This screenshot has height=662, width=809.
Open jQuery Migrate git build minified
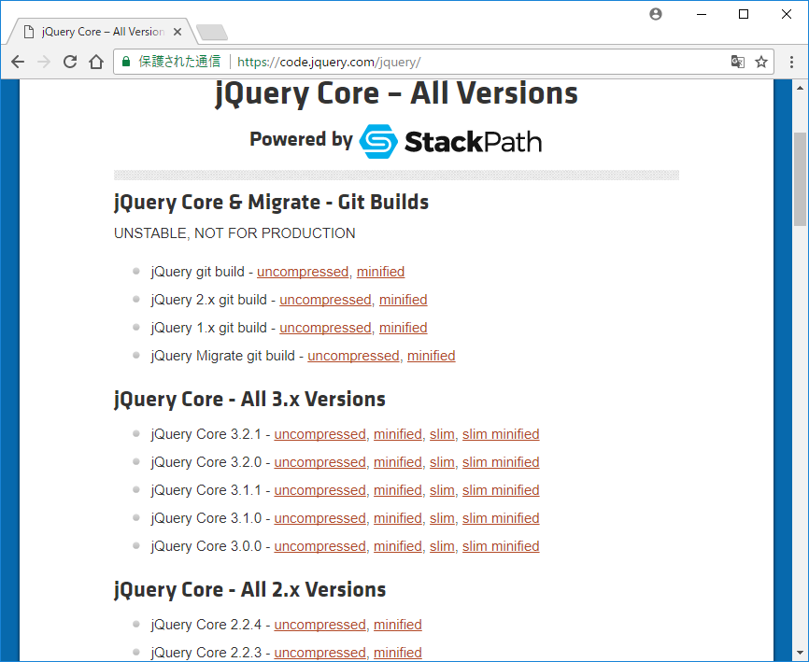click(432, 356)
